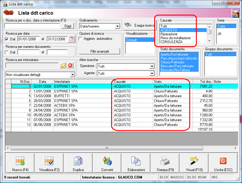Click total cell 2'312,70
242x183 pixels.
point(203,101)
